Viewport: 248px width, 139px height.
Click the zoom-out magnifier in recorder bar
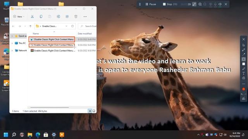pos(205,4)
